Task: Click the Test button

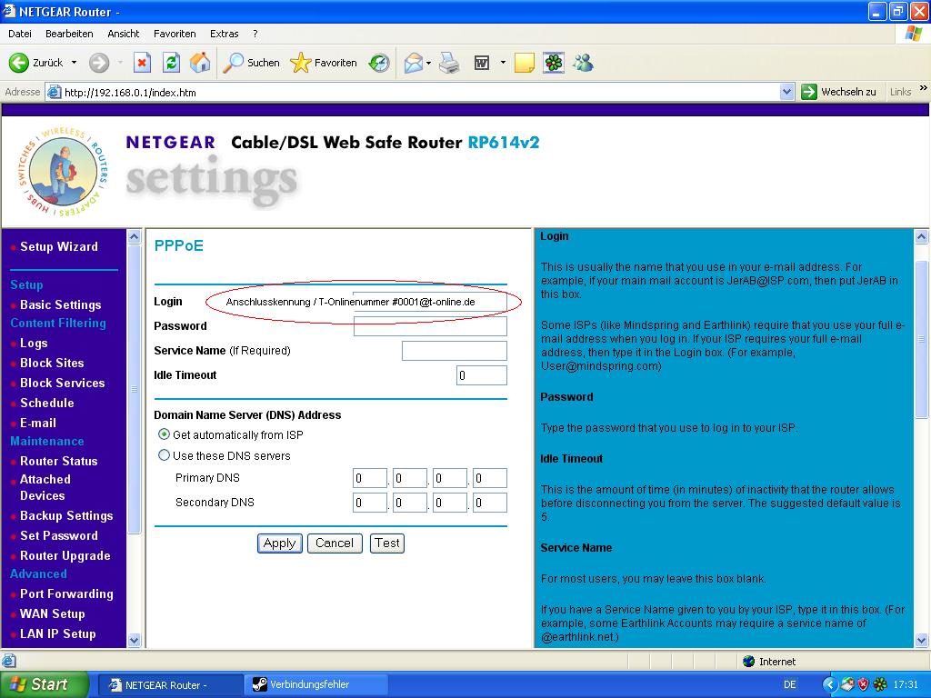Action: click(387, 543)
